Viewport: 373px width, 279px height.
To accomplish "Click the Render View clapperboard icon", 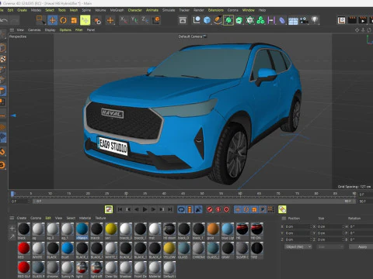I will point(352,20).
